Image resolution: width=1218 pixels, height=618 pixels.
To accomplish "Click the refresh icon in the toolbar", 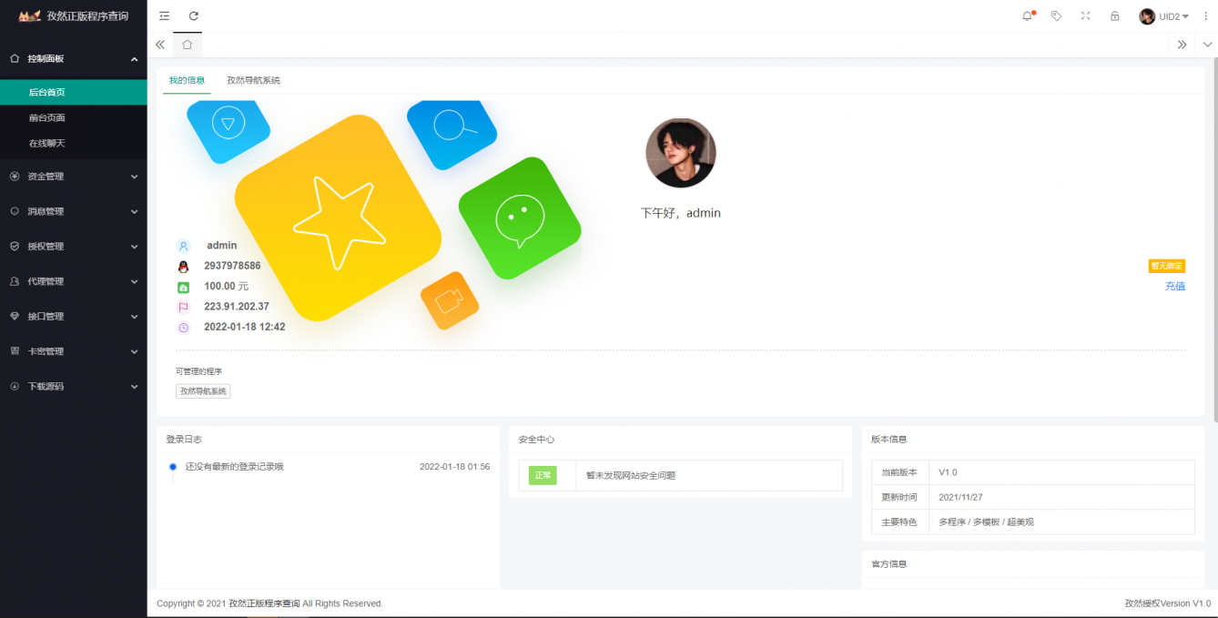I will pyautogui.click(x=193, y=15).
